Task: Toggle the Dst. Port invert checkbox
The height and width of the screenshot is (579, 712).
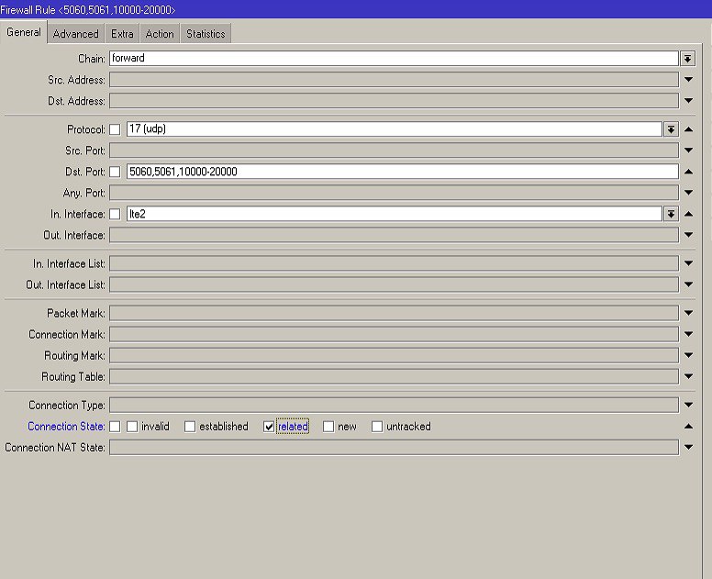Action: coord(115,172)
